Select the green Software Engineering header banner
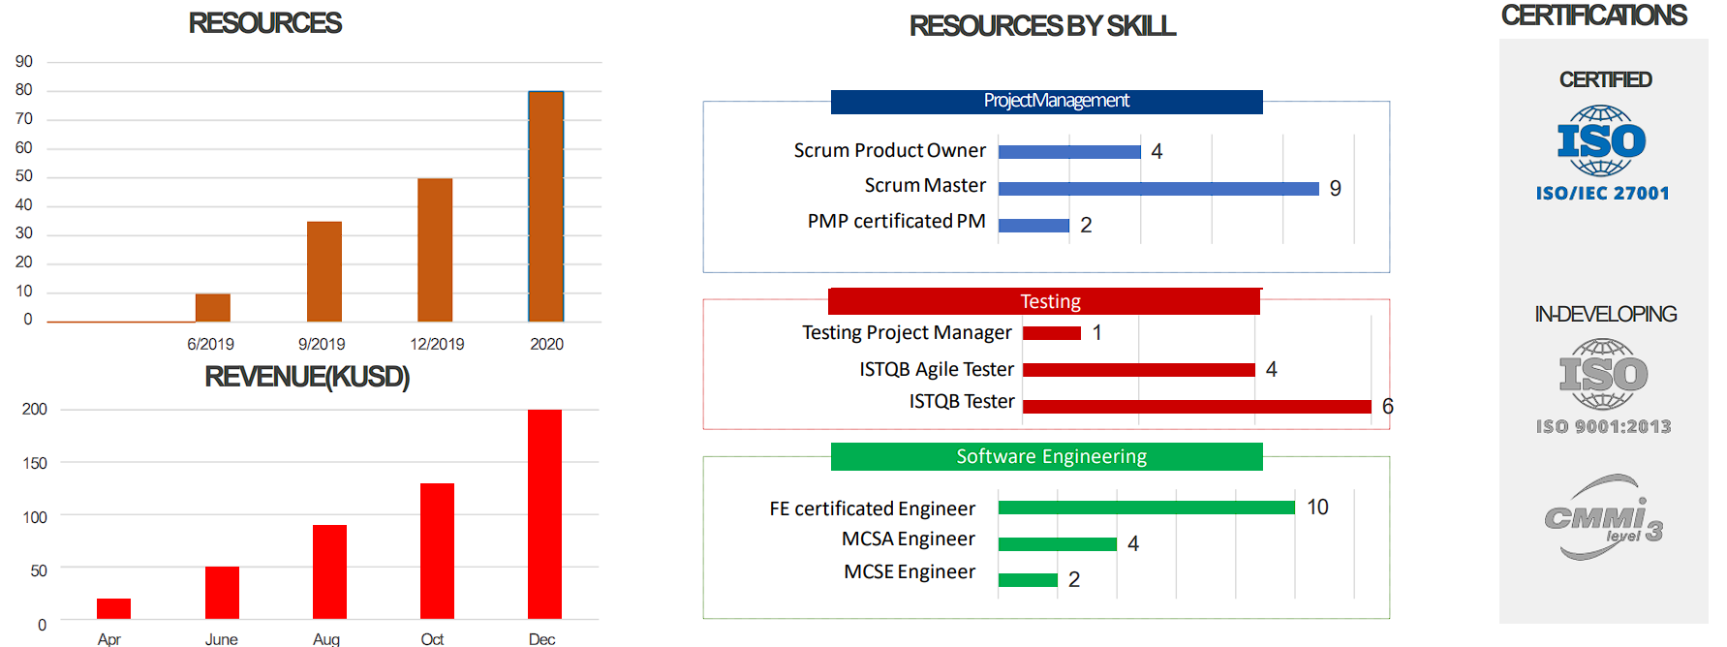The image size is (1727, 647). pos(1046,456)
